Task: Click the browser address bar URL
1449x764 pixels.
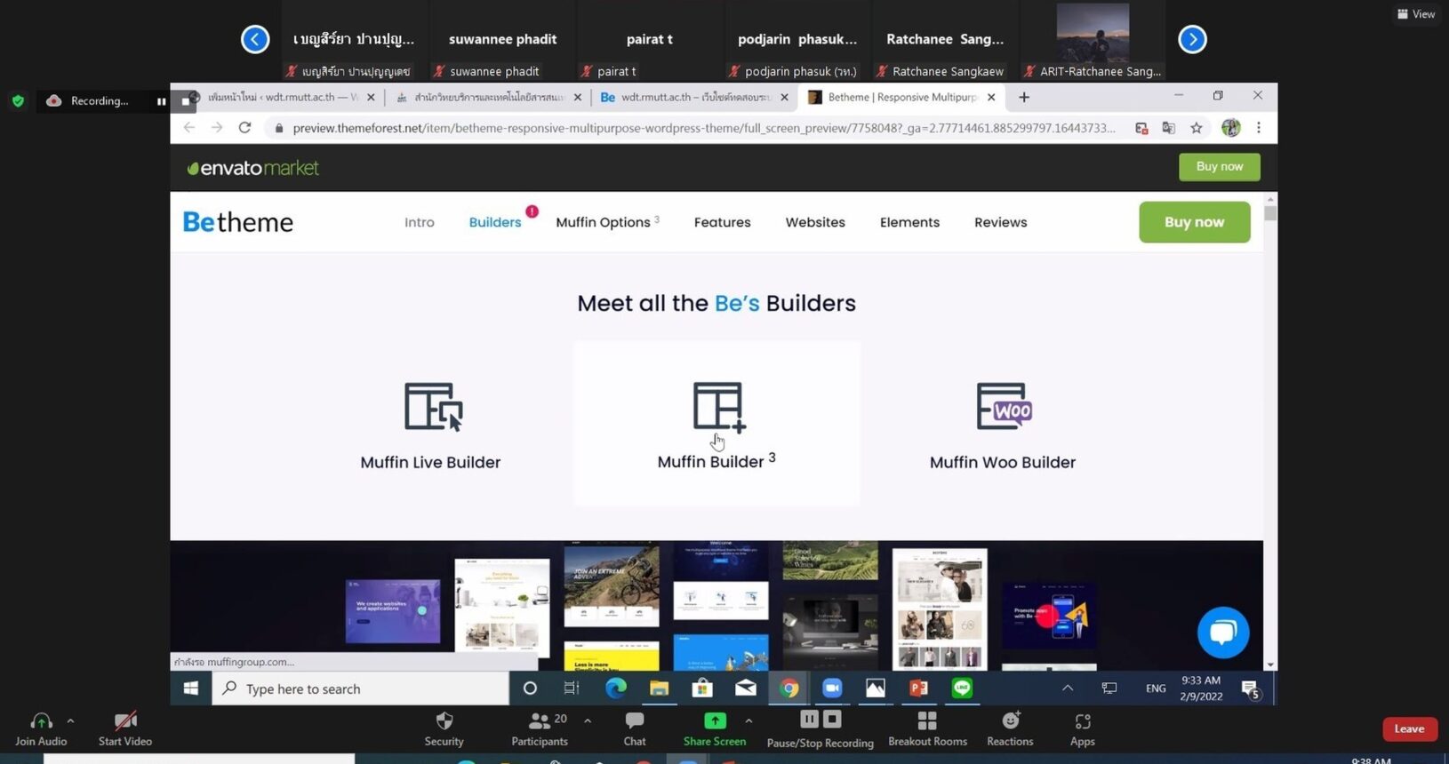Action: pyautogui.click(x=702, y=128)
